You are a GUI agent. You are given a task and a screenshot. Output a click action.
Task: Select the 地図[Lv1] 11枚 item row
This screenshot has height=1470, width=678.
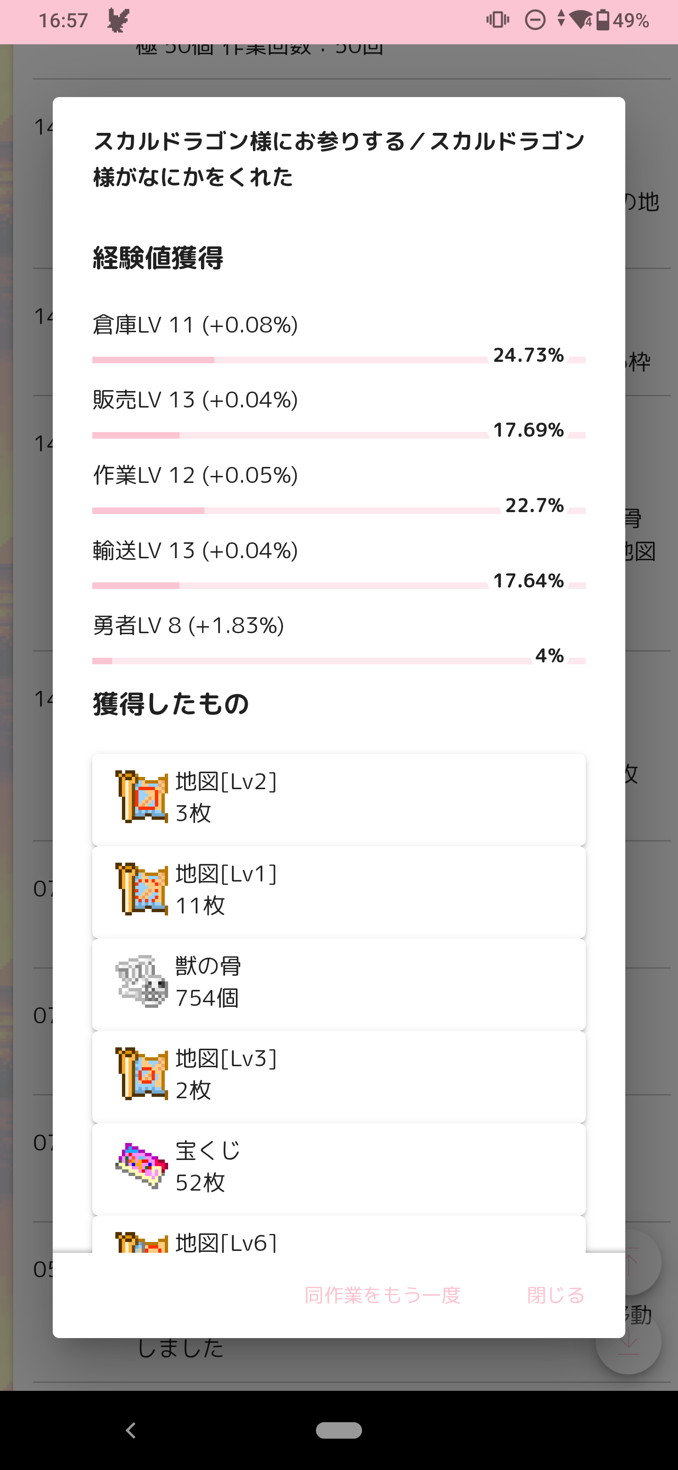[x=339, y=891]
